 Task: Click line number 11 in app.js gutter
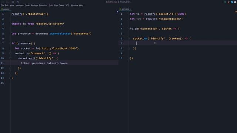pyautogui.click(x=2, y=63)
